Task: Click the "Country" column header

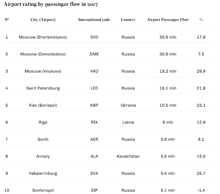Action: pos(128,20)
